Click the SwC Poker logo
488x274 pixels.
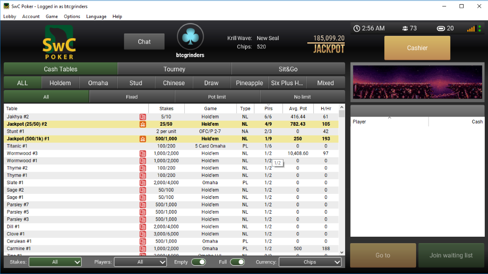coord(59,42)
